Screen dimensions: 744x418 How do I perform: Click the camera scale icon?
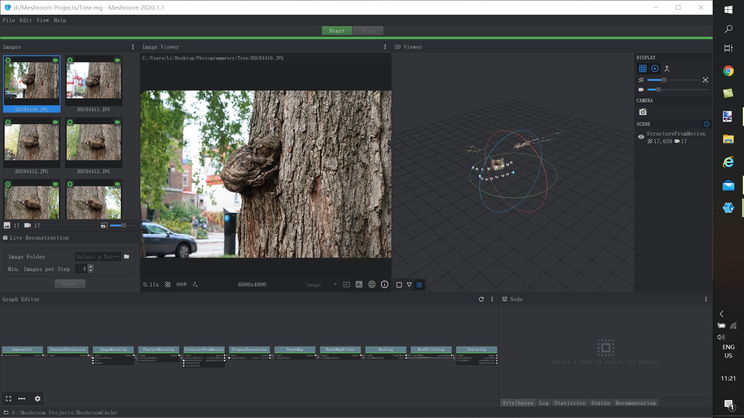click(641, 90)
